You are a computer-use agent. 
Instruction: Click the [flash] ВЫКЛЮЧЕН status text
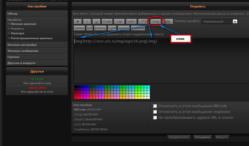[88, 119]
